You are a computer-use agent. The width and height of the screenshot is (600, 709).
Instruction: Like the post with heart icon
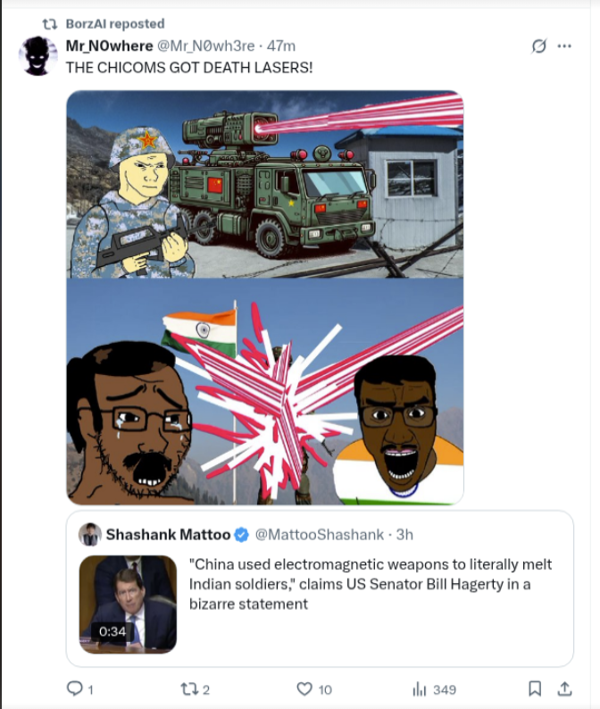pos(304,688)
